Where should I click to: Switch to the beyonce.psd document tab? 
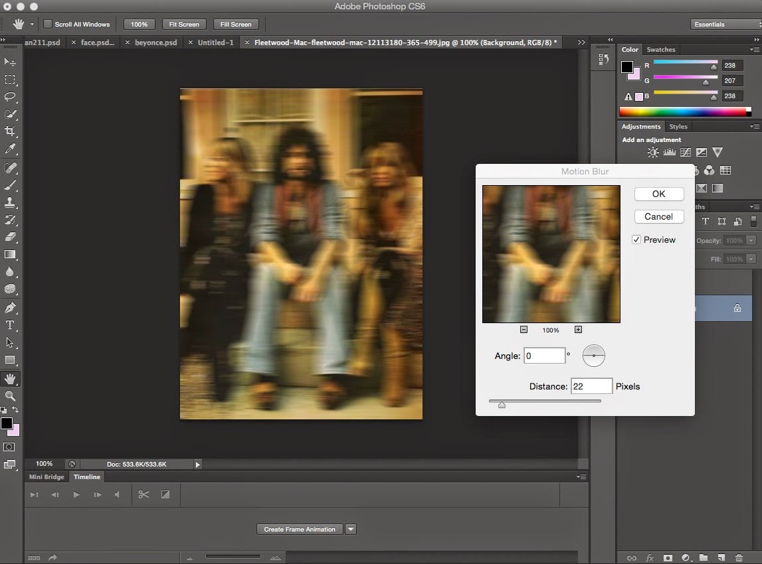[x=155, y=42]
